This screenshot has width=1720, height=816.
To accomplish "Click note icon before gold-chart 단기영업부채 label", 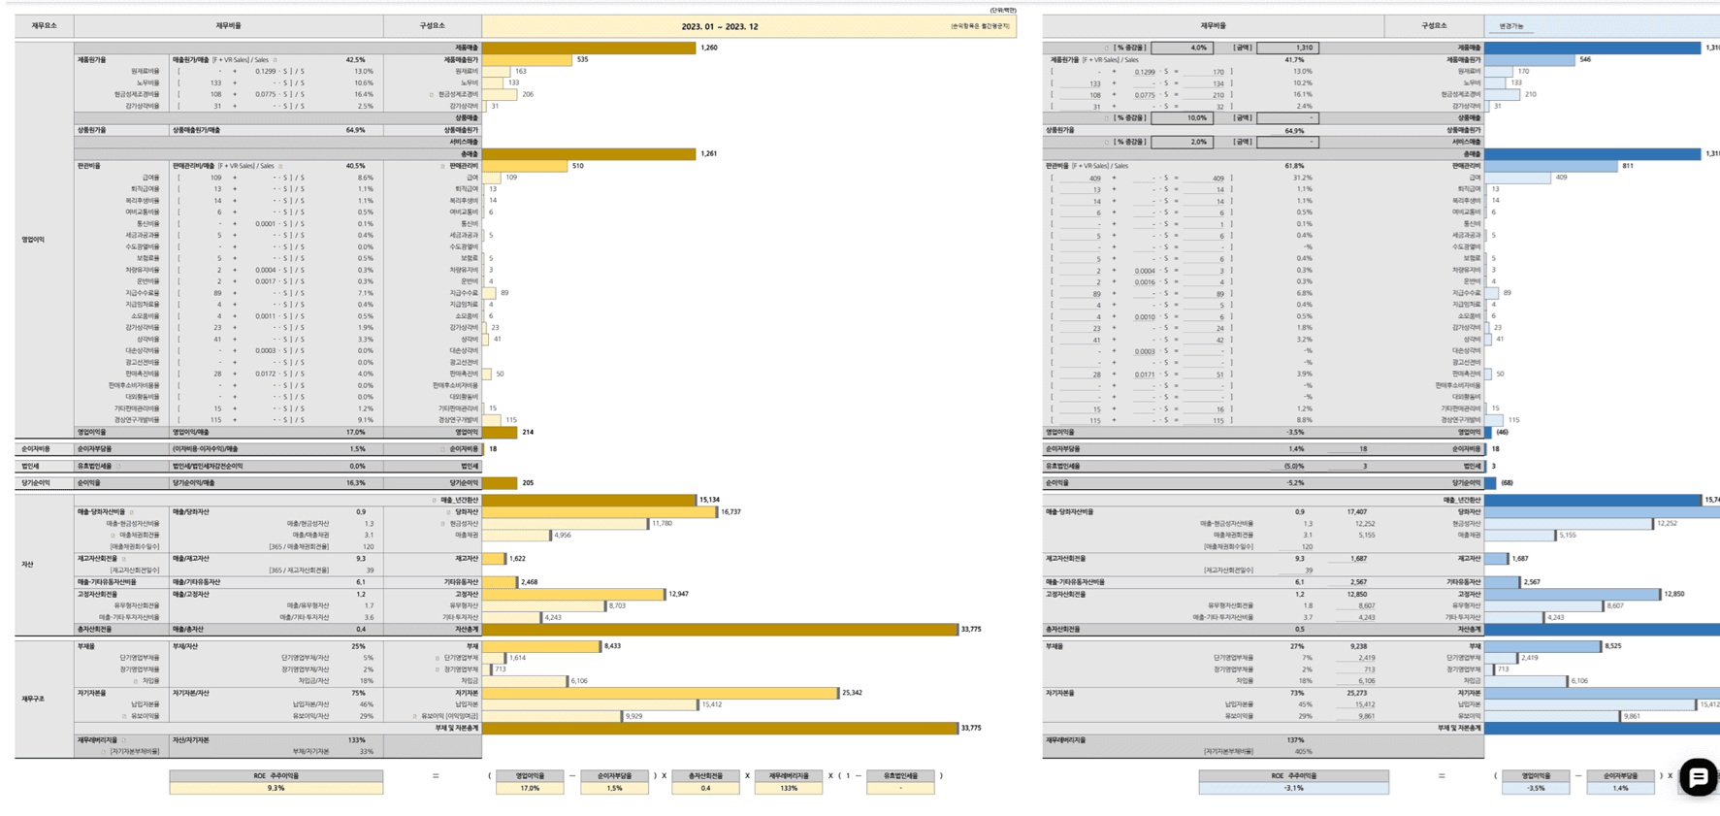I will pos(438,658).
